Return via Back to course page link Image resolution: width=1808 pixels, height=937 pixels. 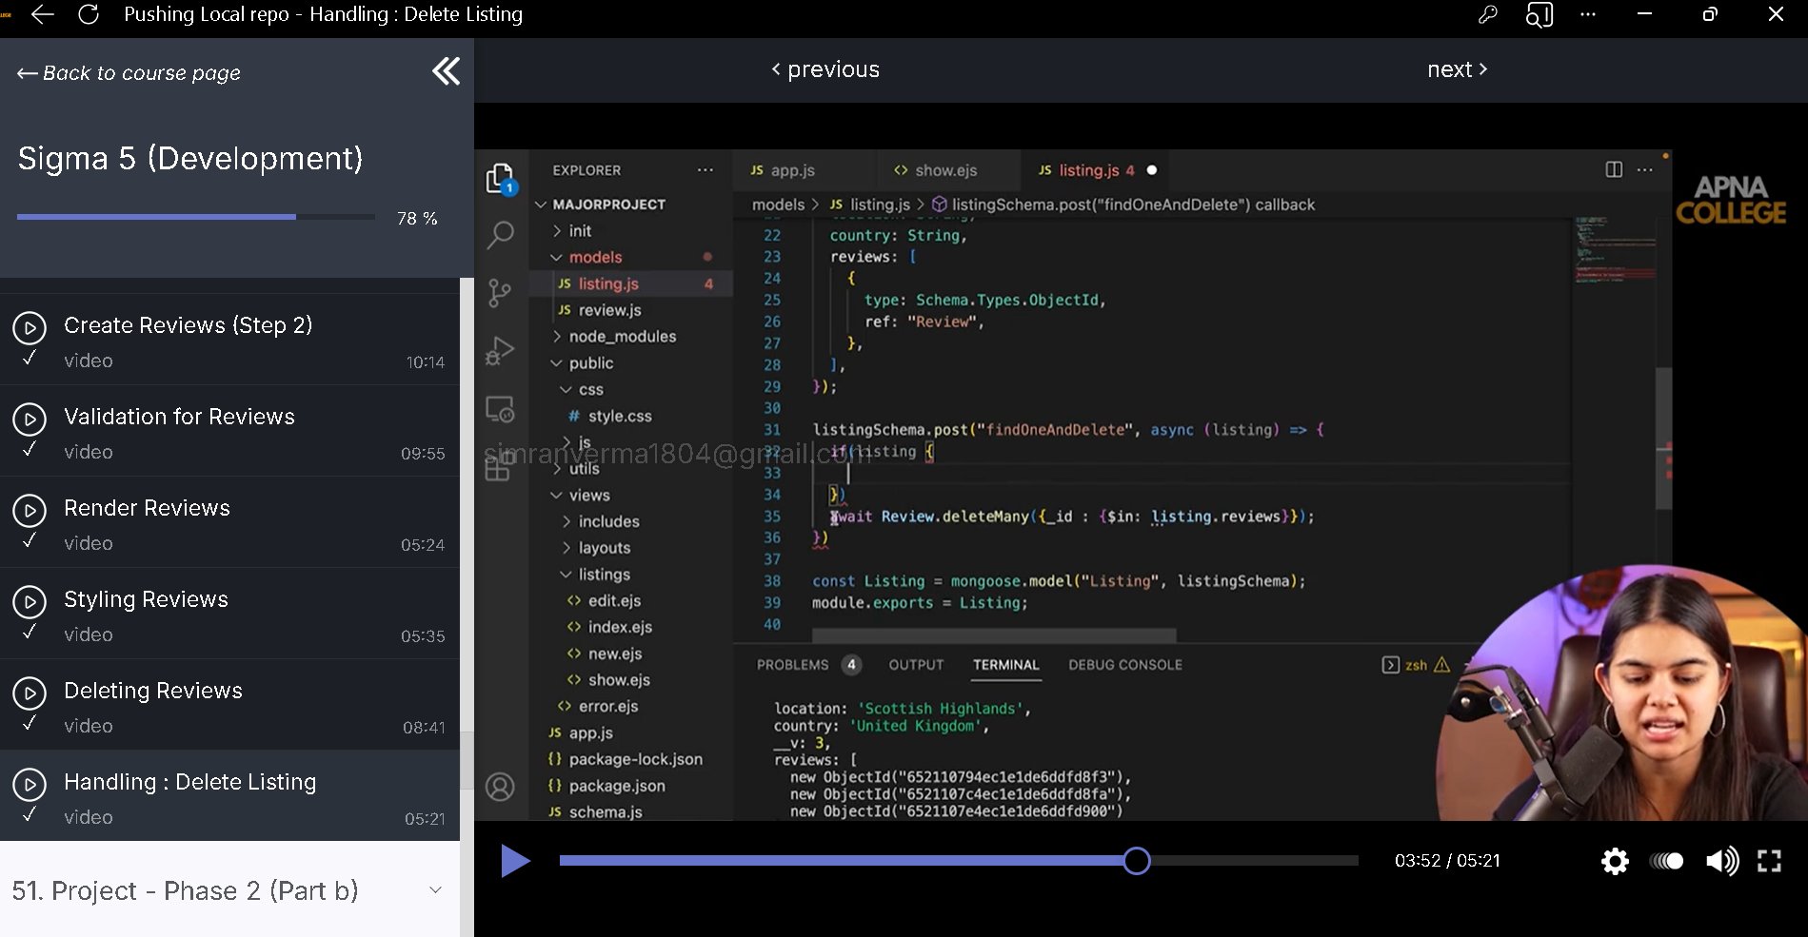[x=129, y=73]
